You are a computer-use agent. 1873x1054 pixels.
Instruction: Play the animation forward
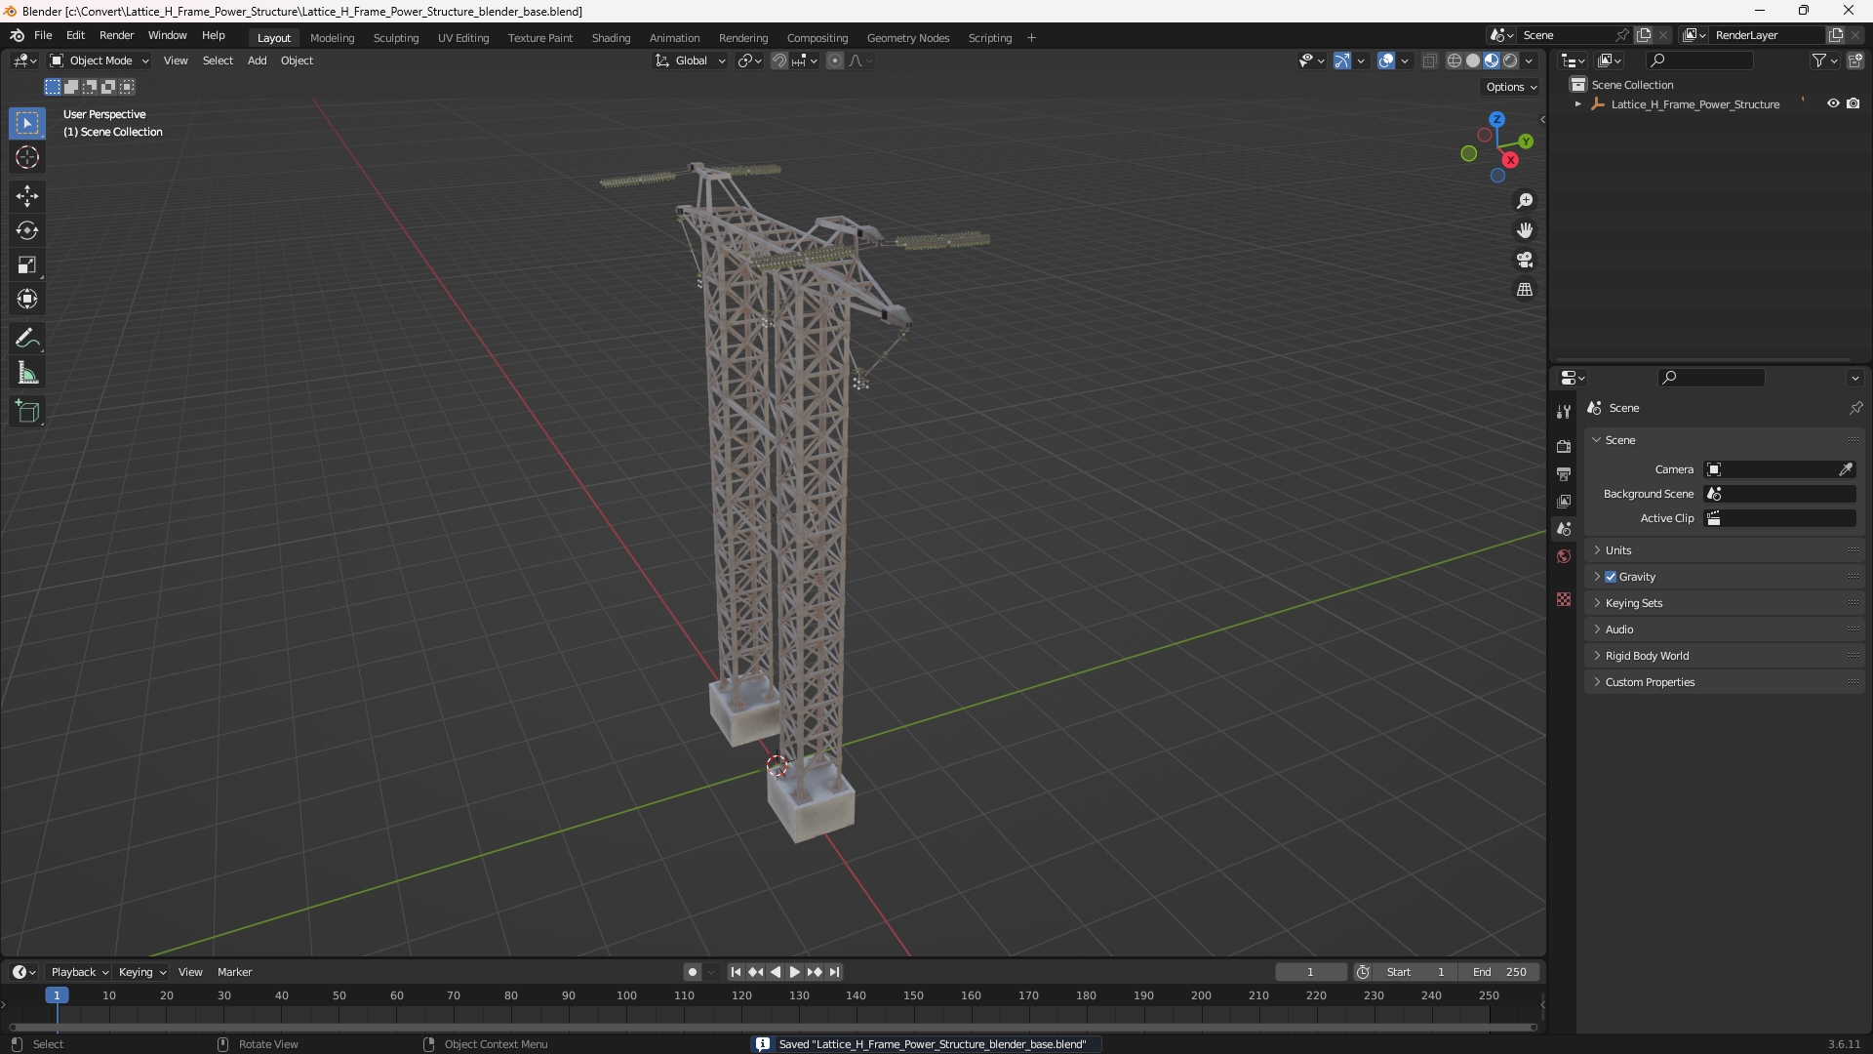tap(794, 972)
